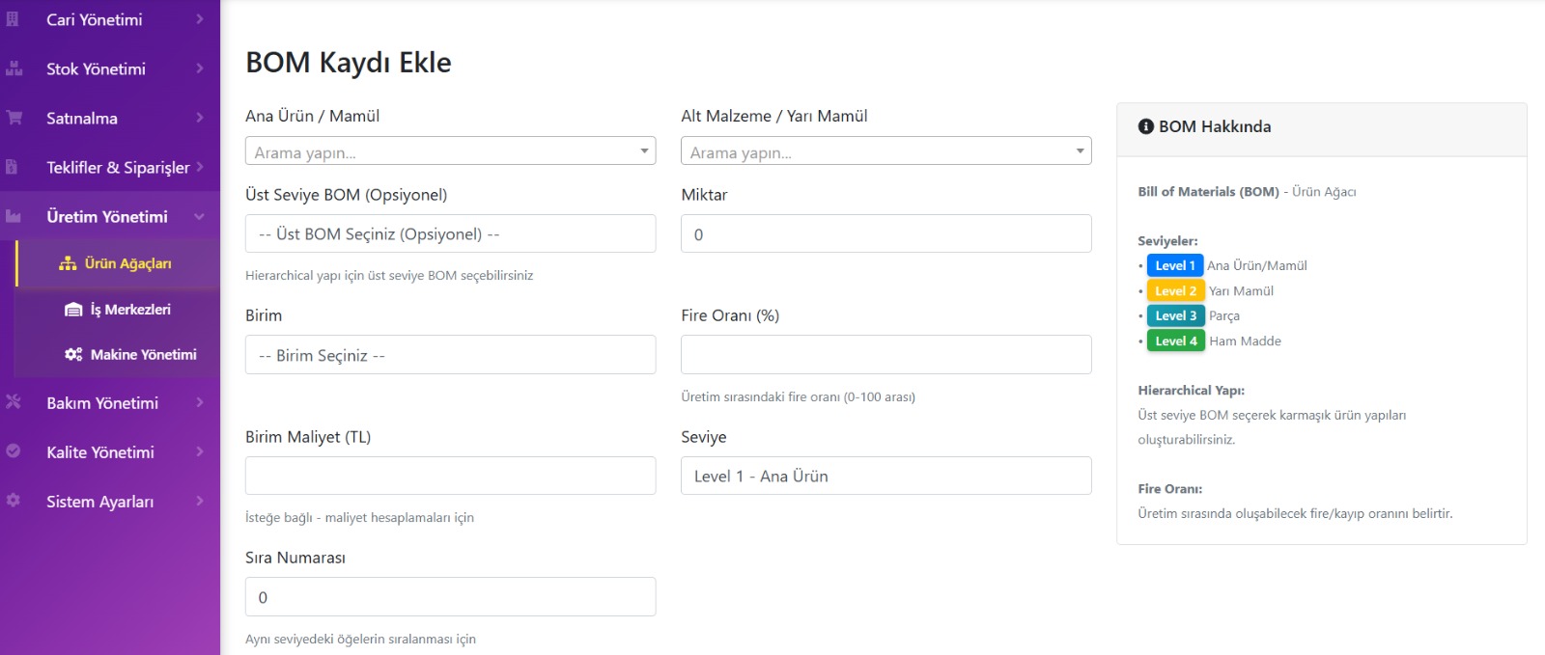The height and width of the screenshot is (655, 1545).
Task: Open the Ana Ürün / Mamül search dropdown
Action: (450, 151)
